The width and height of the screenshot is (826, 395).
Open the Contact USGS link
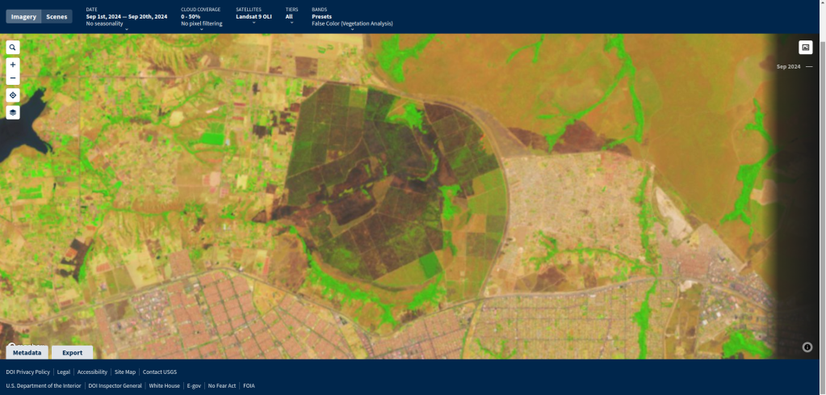160,372
